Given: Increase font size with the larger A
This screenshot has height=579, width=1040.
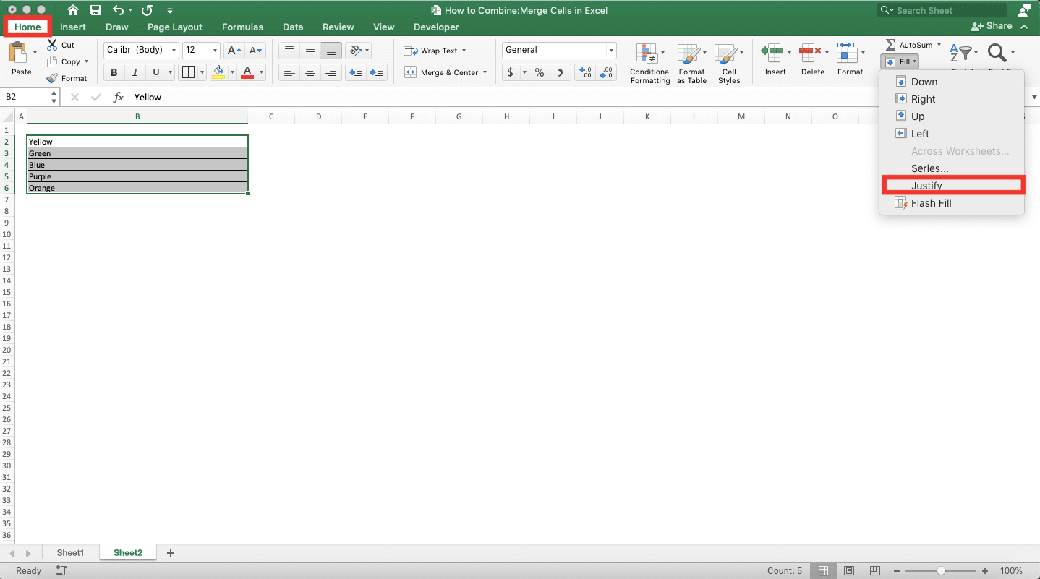Looking at the screenshot, I should 234,51.
